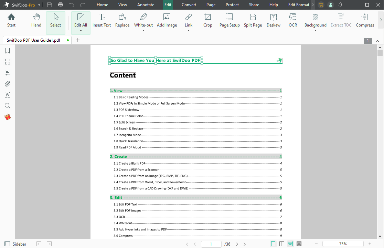Image resolution: width=384 pixels, height=248 pixels.
Task: Run the Deskew tool
Action: pos(273,21)
